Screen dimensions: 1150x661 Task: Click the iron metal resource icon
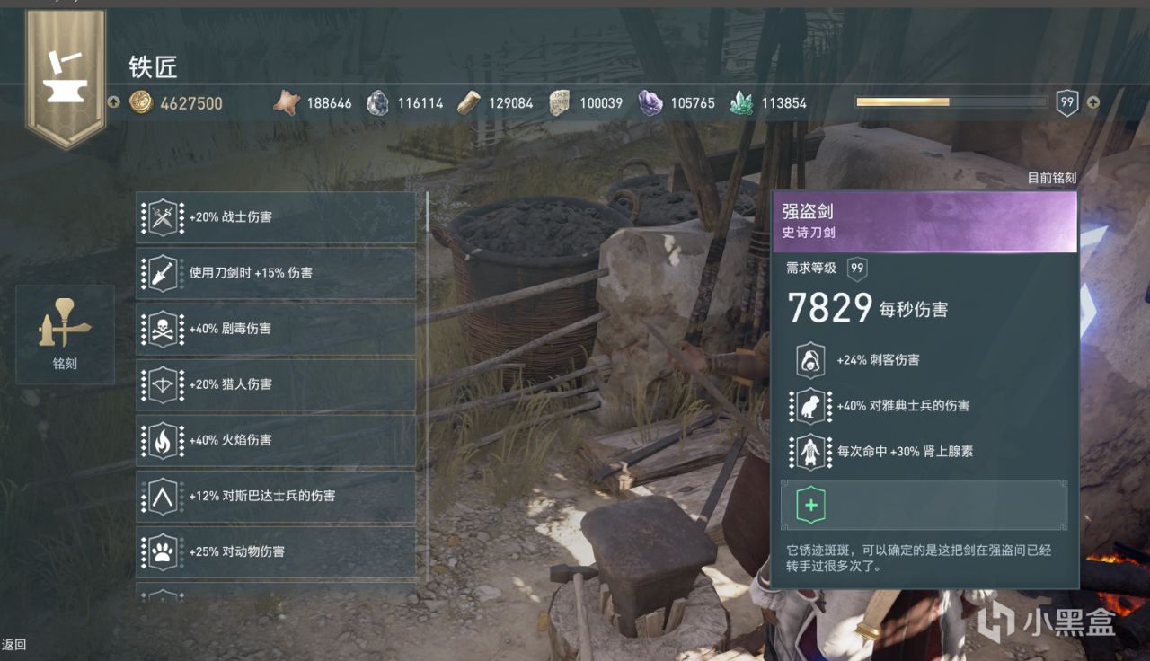[378, 103]
